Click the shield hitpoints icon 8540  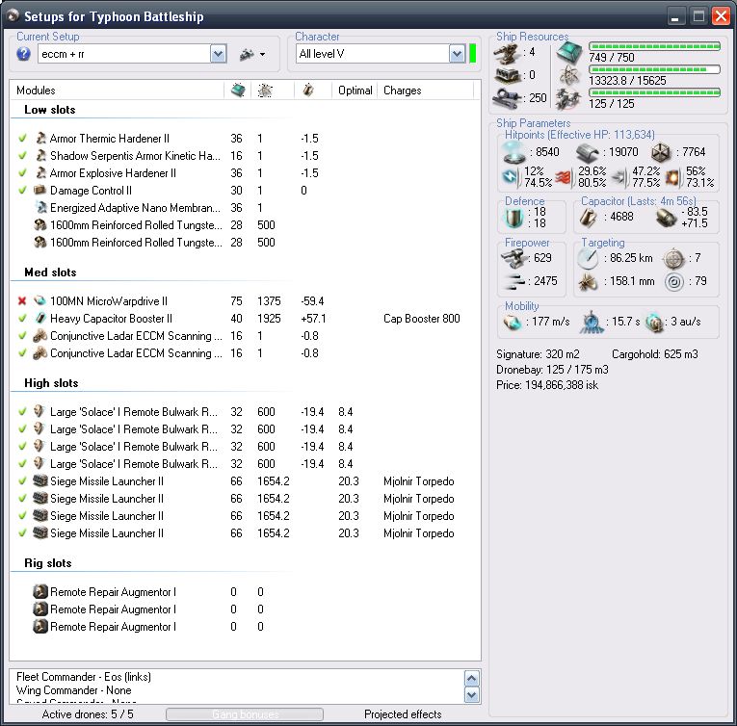[513, 152]
